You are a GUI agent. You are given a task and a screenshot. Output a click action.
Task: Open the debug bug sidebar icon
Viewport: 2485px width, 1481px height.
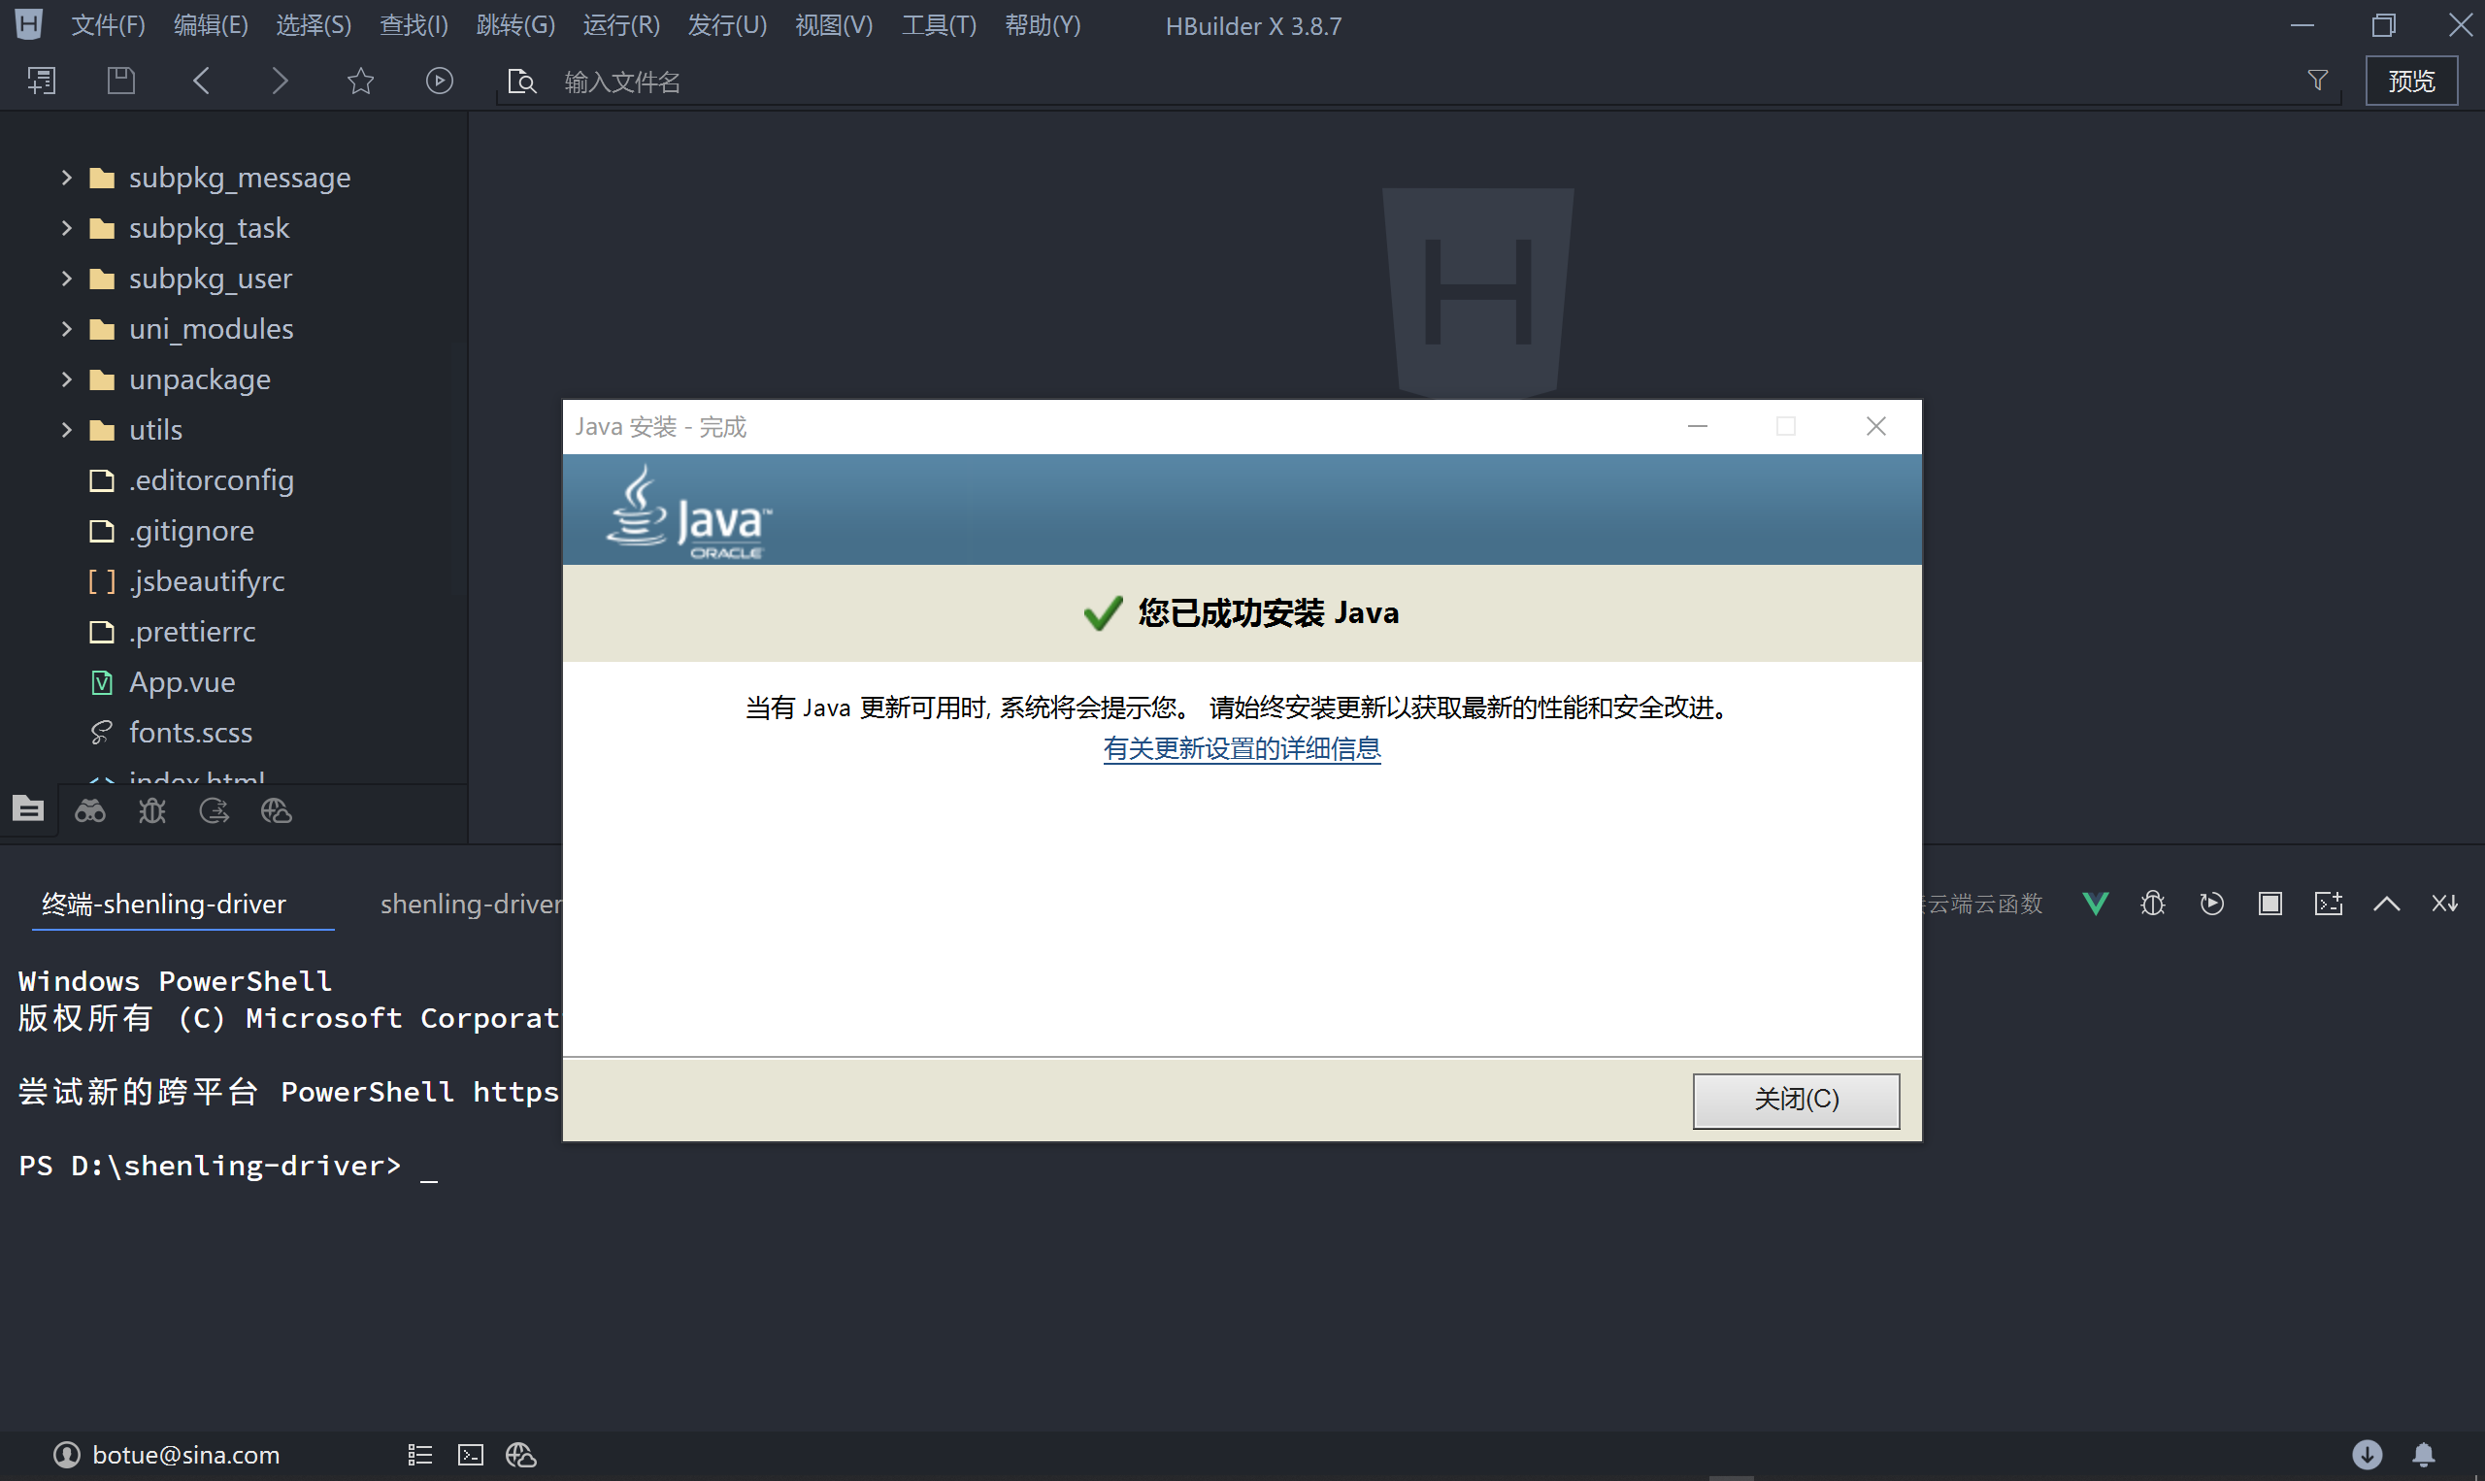[x=151, y=811]
